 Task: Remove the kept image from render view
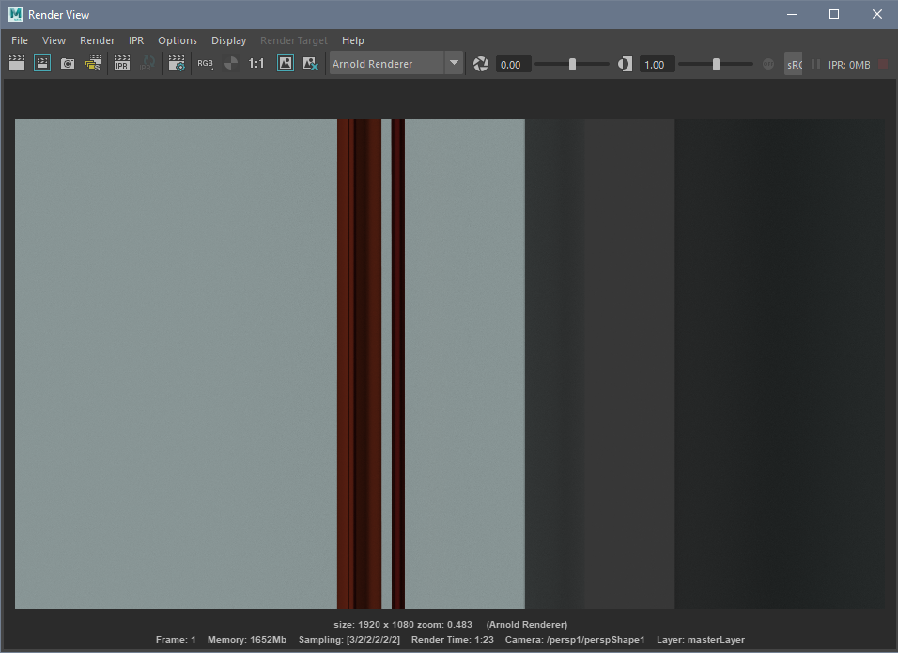[311, 63]
